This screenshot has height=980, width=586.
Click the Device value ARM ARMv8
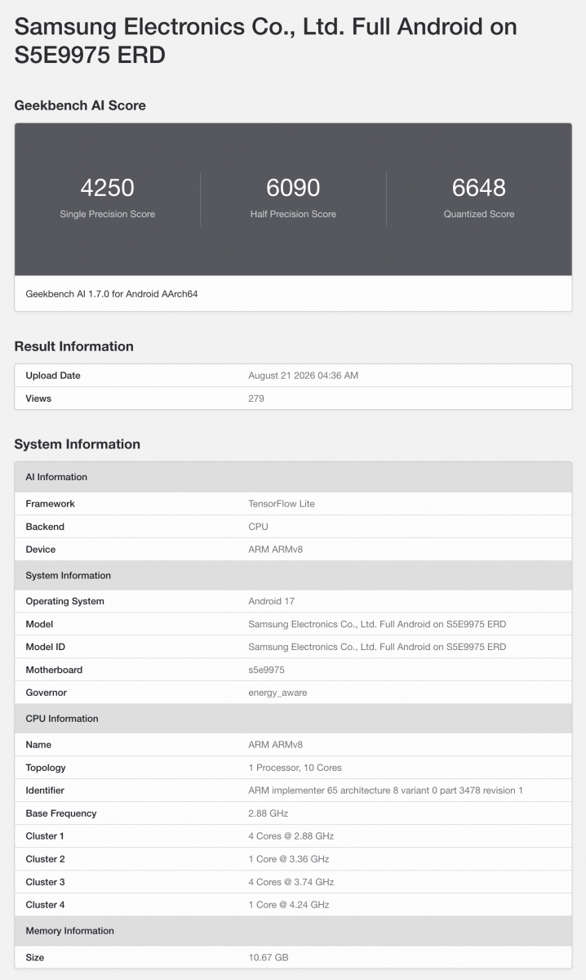point(275,550)
